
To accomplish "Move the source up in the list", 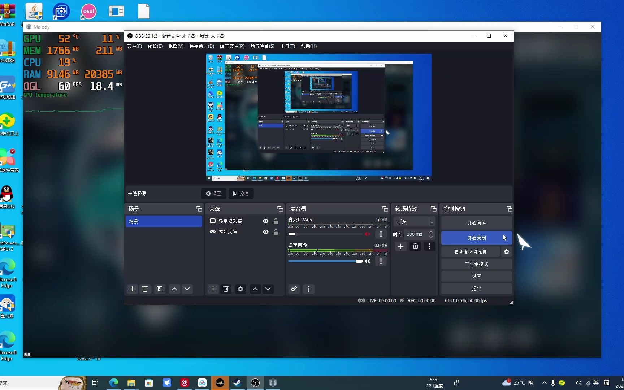I will (x=255, y=289).
